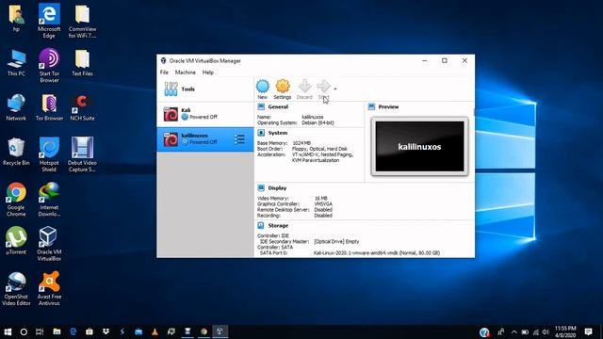Click the Storage section header

click(278, 226)
